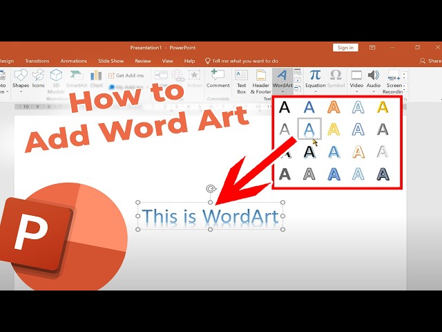Open the Slide Show tab
The height and width of the screenshot is (332, 442).
110,61
